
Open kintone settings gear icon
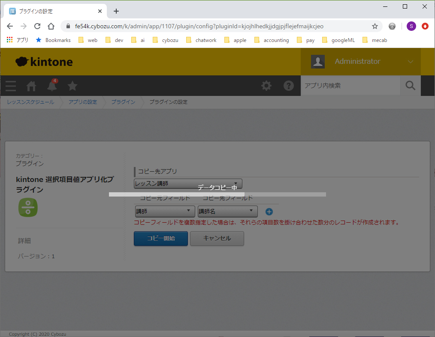coord(266,86)
